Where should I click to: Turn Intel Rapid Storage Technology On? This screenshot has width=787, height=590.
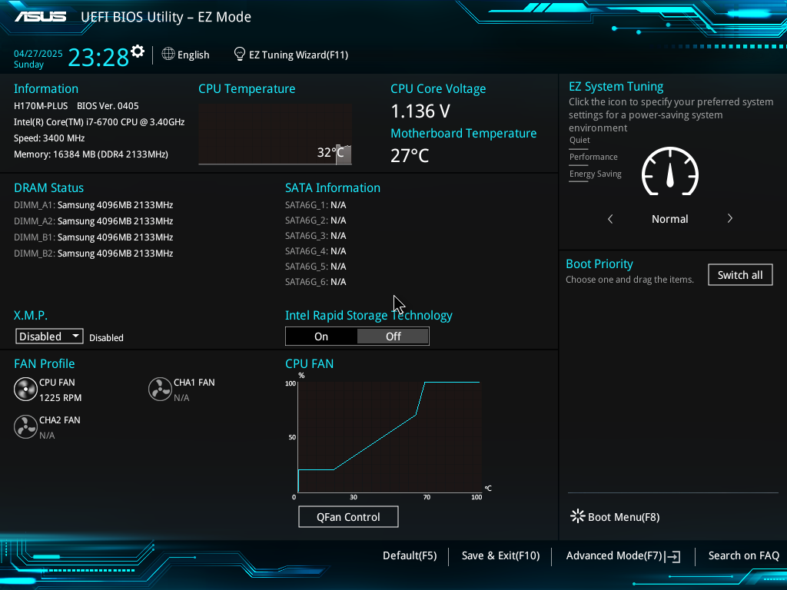coord(321,336)
